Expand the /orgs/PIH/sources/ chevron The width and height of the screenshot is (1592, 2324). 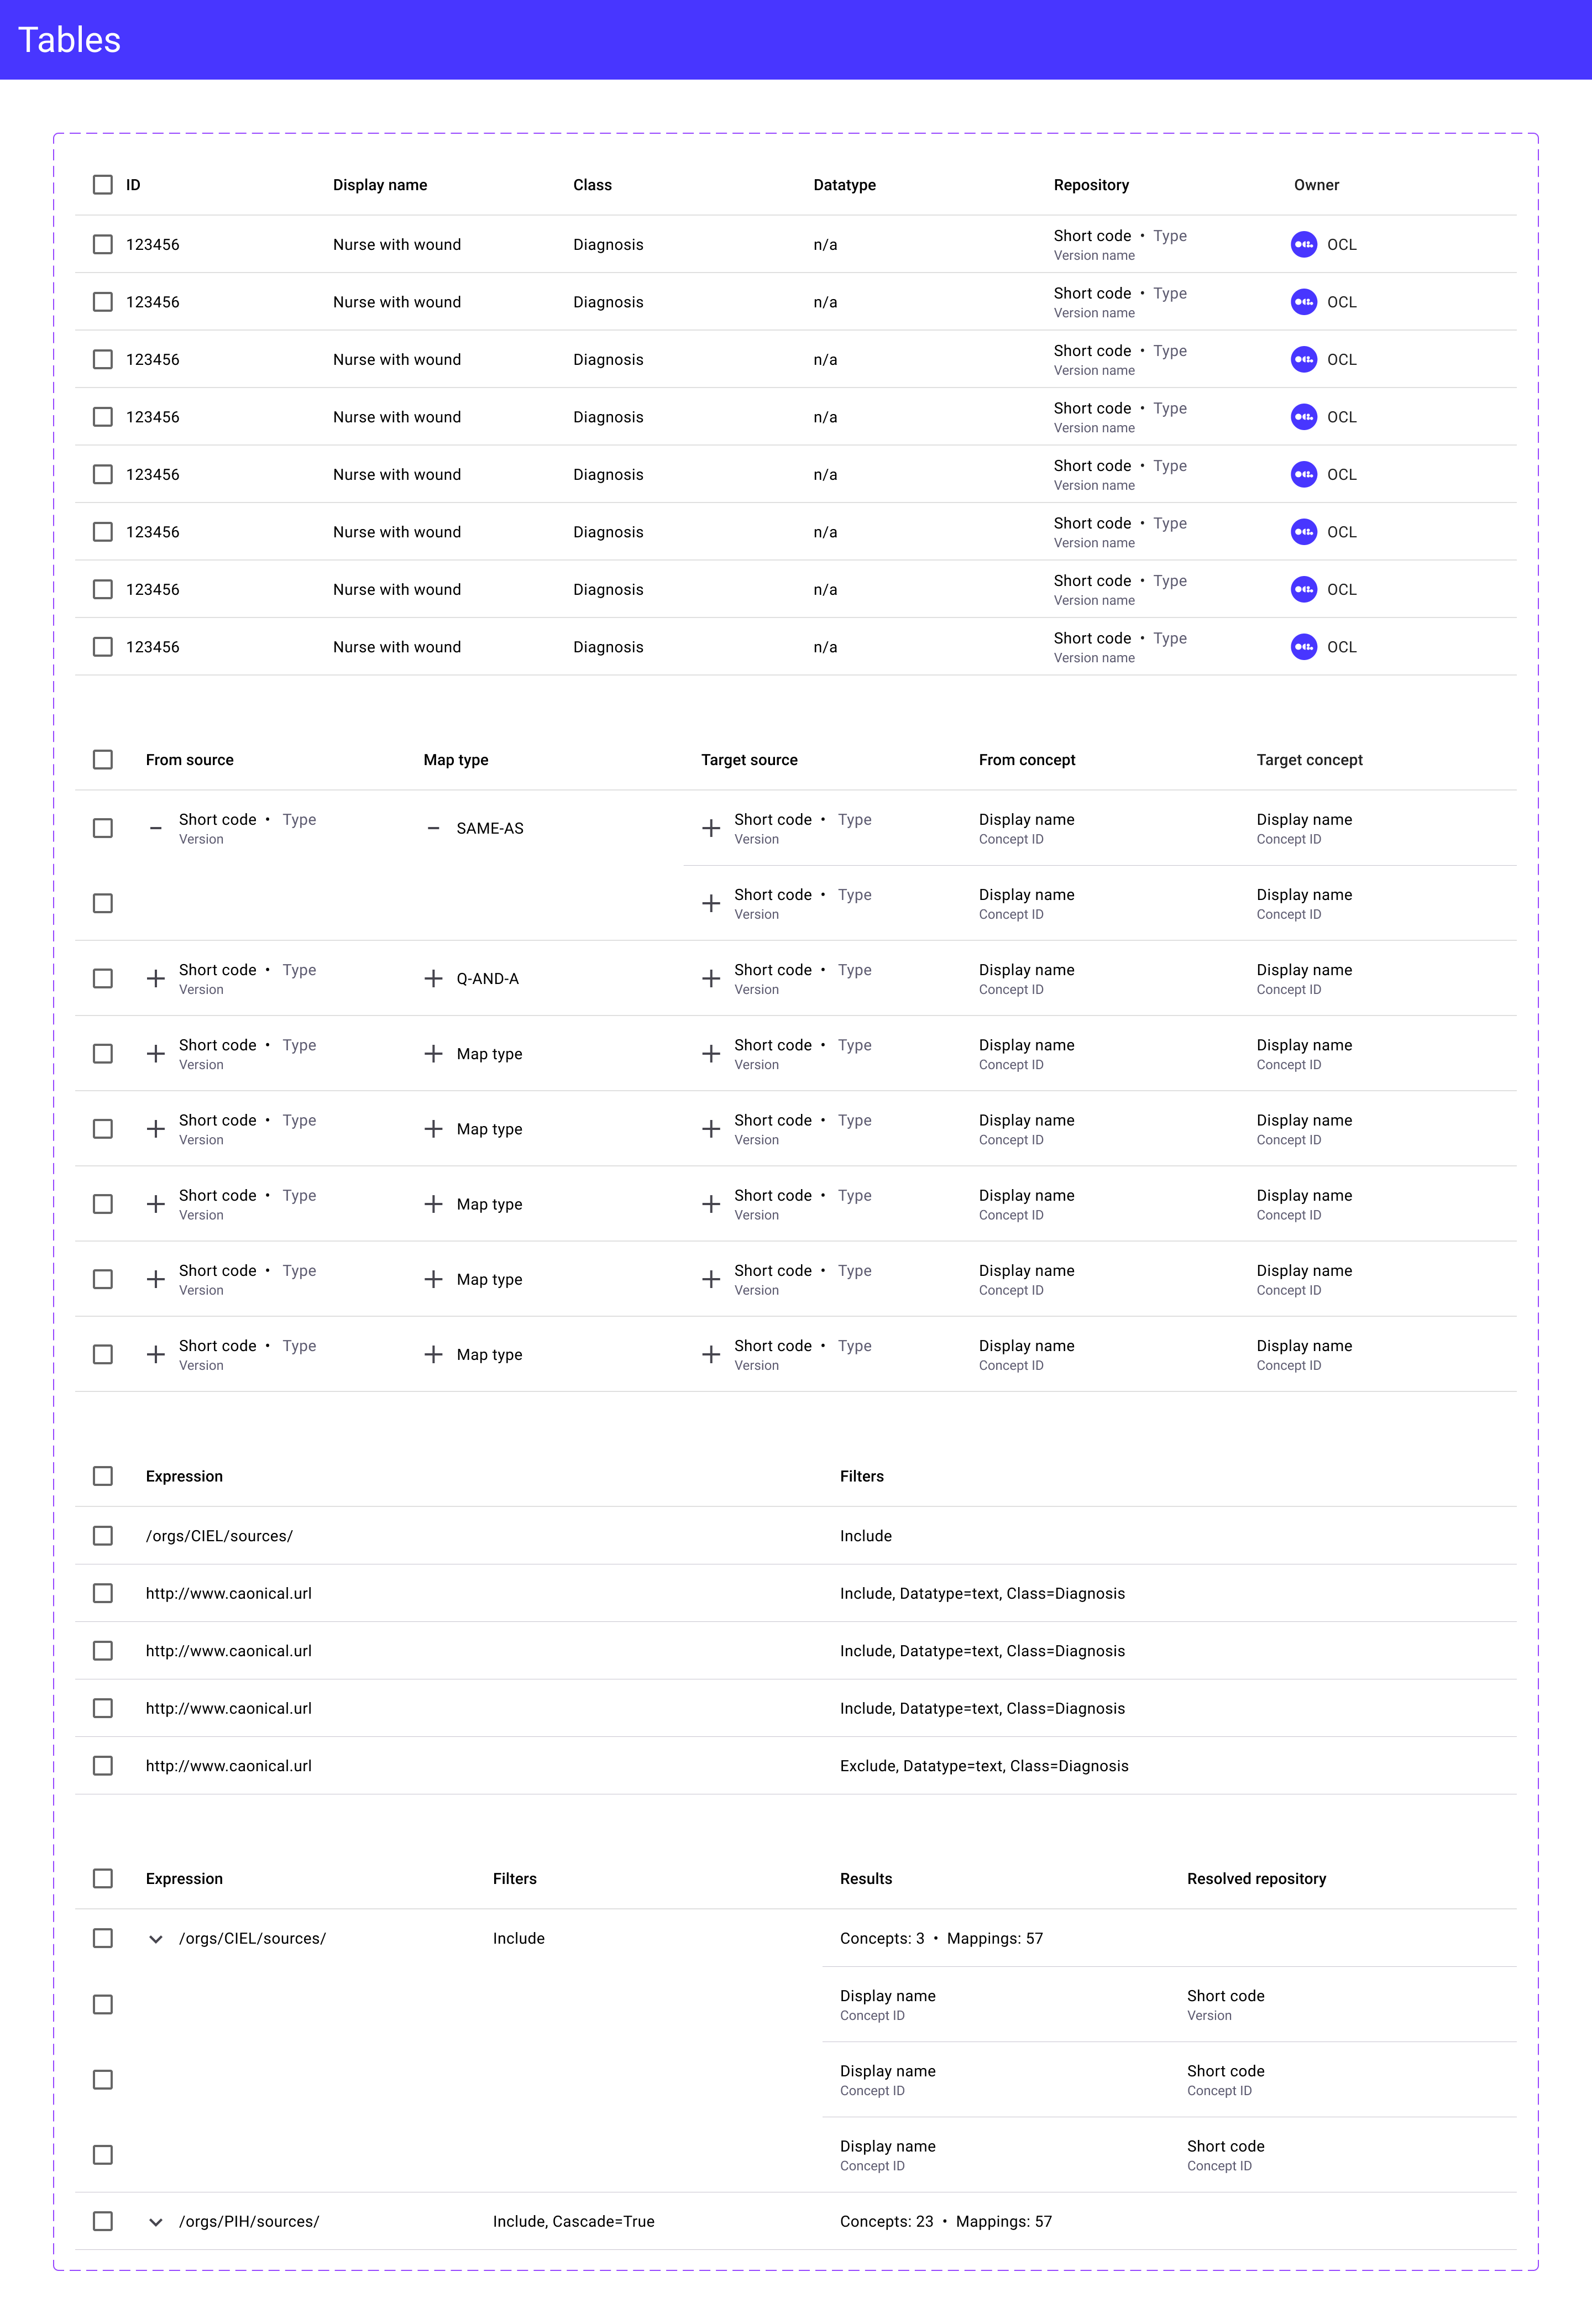(x=155, y=2221)
